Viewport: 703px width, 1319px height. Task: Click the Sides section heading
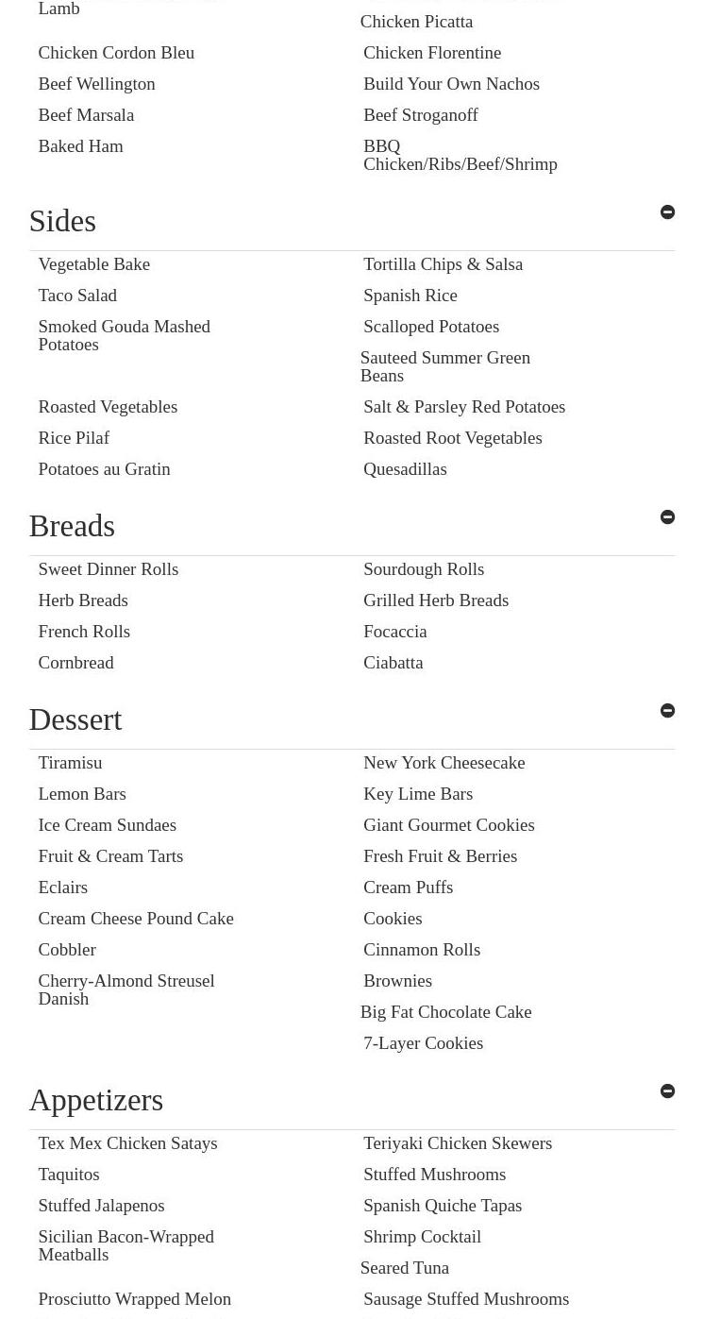click(62, 222)
